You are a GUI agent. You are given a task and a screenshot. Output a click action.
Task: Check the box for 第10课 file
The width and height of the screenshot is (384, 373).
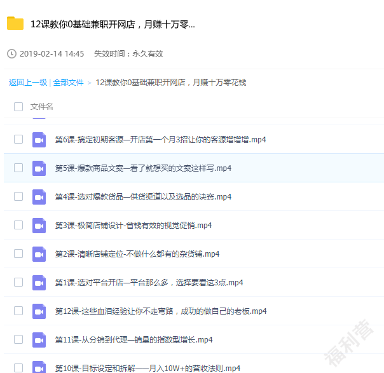pyautogui.click(x=18, y=368)
